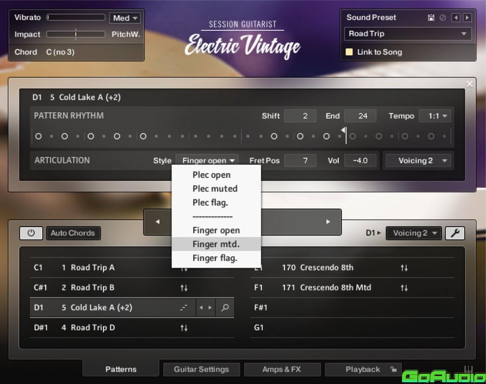Click swap arrows on Crescendo 8th Mtd
The height and width of the screenshot is (384, 486).
[404, 288]
